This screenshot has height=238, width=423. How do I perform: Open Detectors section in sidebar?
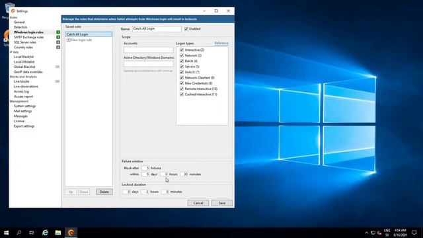pyautogui.click(x=20, y=27)
